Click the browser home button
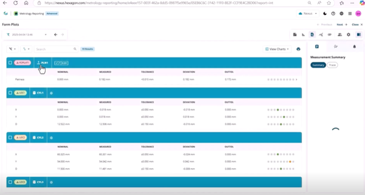 click(26, 3)
